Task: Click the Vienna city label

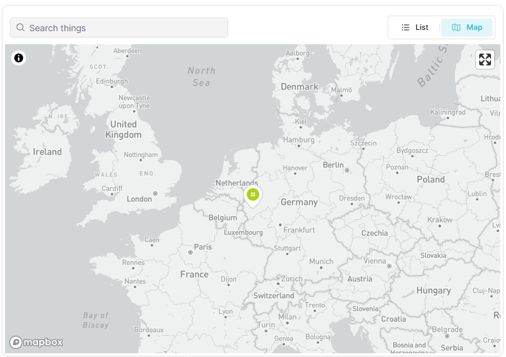Action: point(375,261)
